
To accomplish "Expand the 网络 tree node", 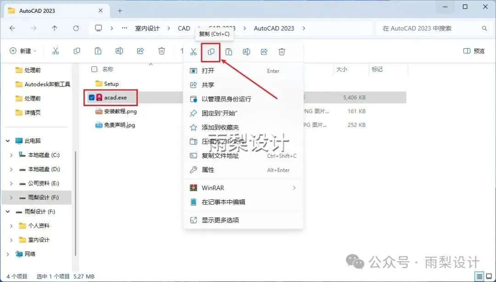I will point(8,254).
